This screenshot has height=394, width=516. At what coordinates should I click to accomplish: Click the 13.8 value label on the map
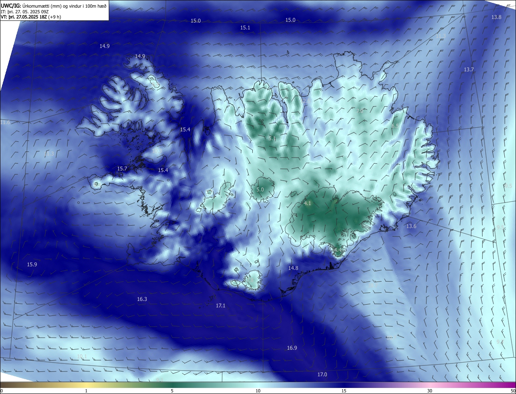tap(496, 17)
